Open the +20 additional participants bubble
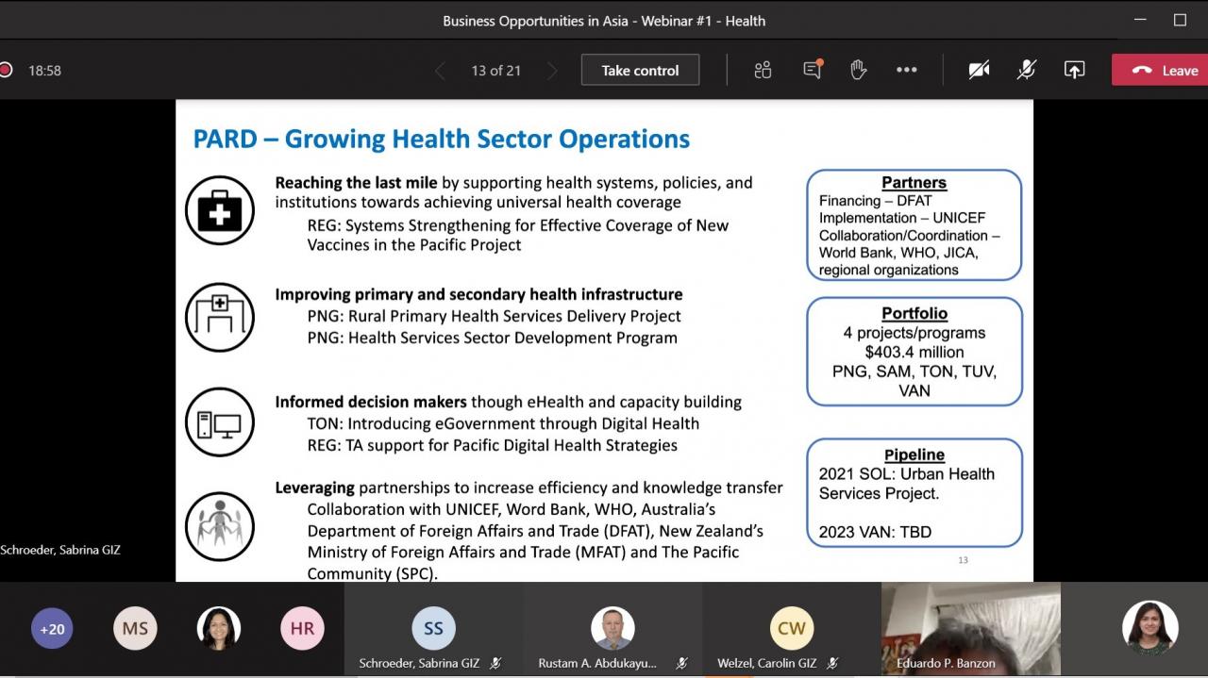Screen dimensions: 1208x678 52,628
